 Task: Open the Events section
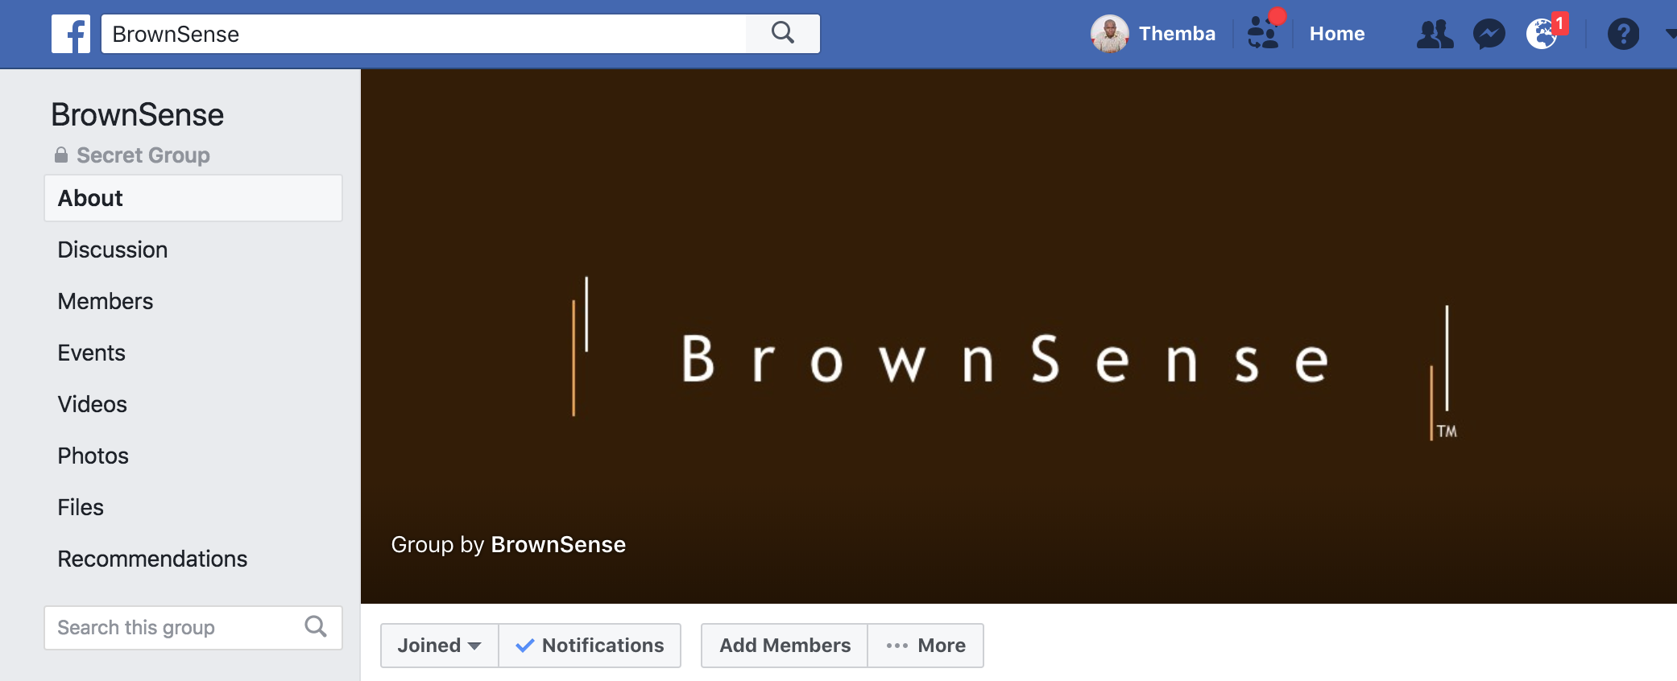click(x=92, y=353)
